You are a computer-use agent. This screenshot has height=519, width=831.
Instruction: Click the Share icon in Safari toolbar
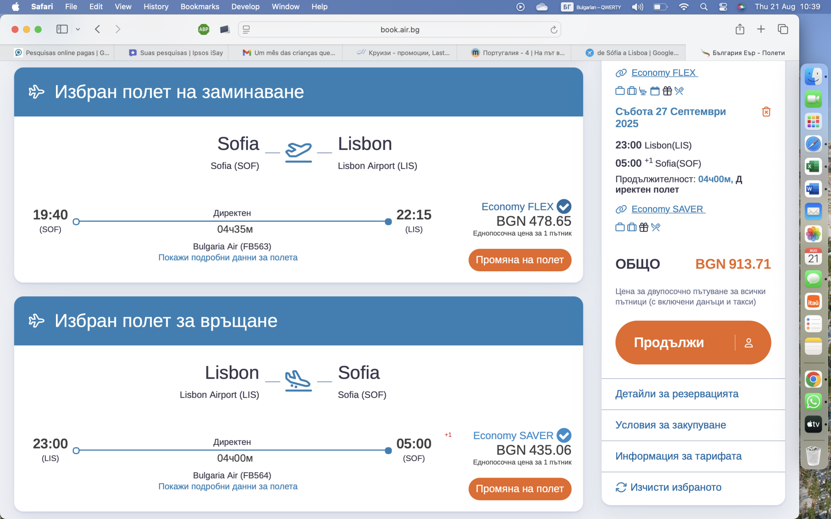tap(740, 29)
